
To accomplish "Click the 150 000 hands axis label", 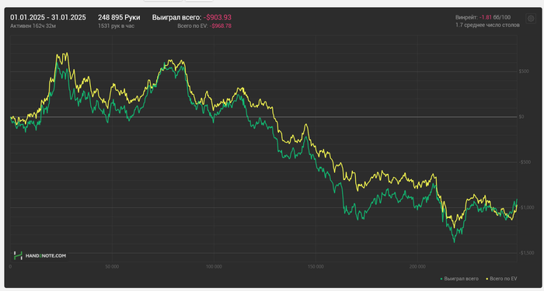I will pos(316,267).
